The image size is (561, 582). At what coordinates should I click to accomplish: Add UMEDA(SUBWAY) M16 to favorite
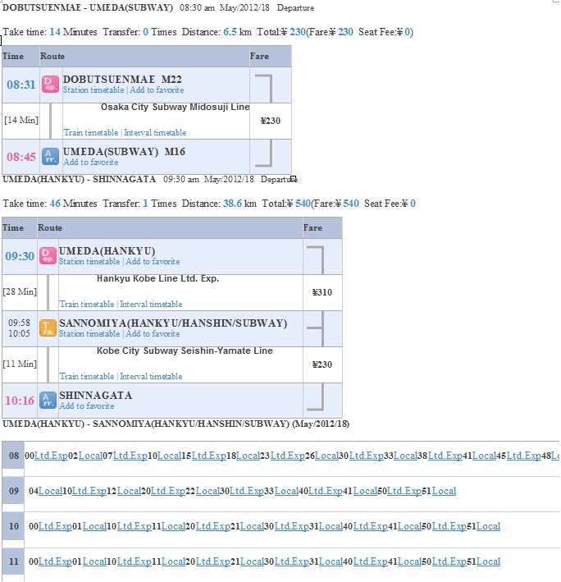click(x=91, y=163)
